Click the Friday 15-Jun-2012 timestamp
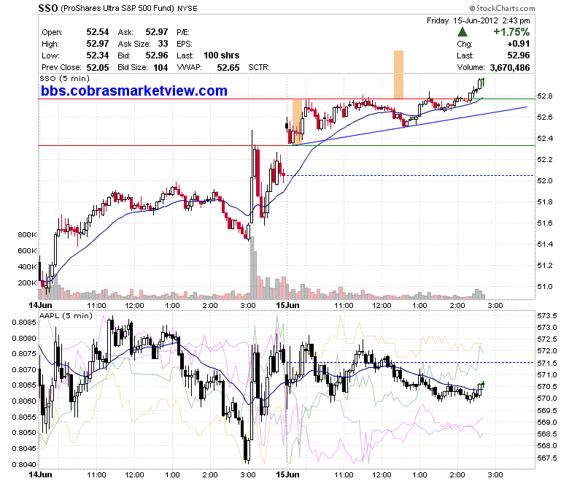The height and width of the screenshot is (481, 569). [x=479, y=20]
